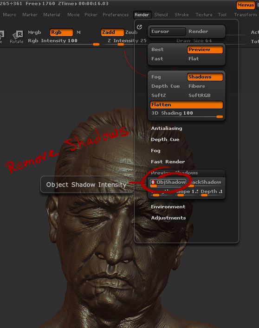This screenshot has width=259, height=328.
Task: Select Best render mode
Action: 157,50
